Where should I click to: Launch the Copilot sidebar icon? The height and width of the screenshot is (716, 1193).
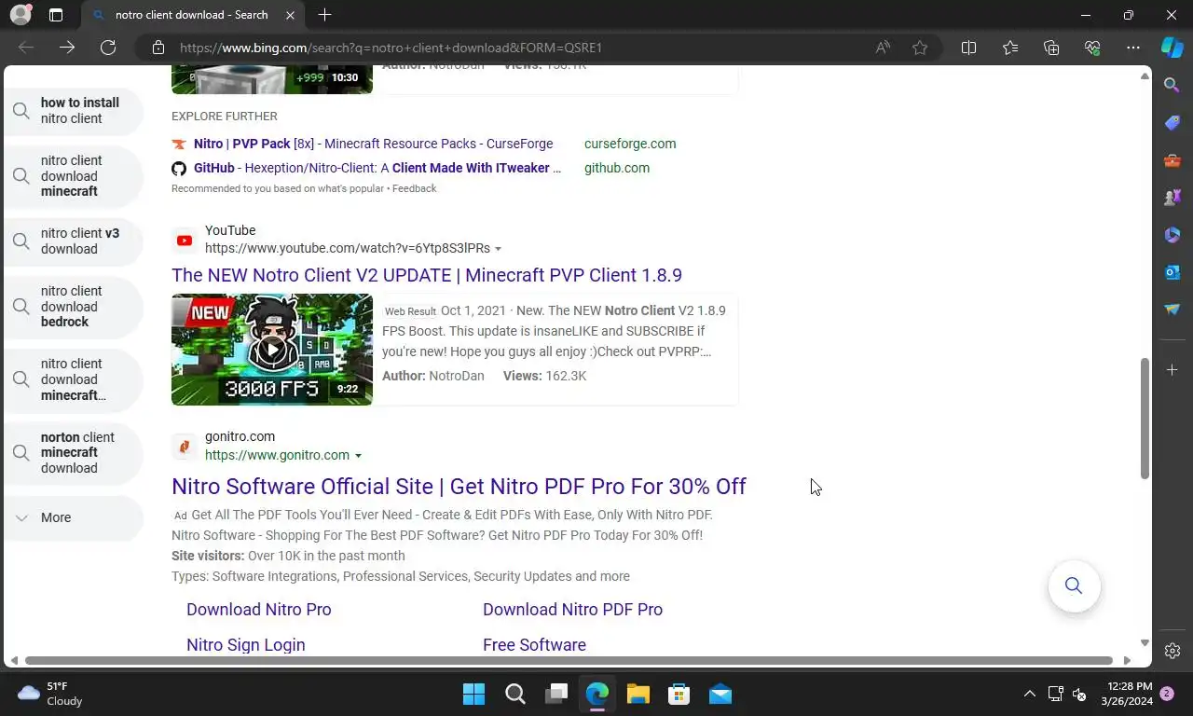[1172, 48]
